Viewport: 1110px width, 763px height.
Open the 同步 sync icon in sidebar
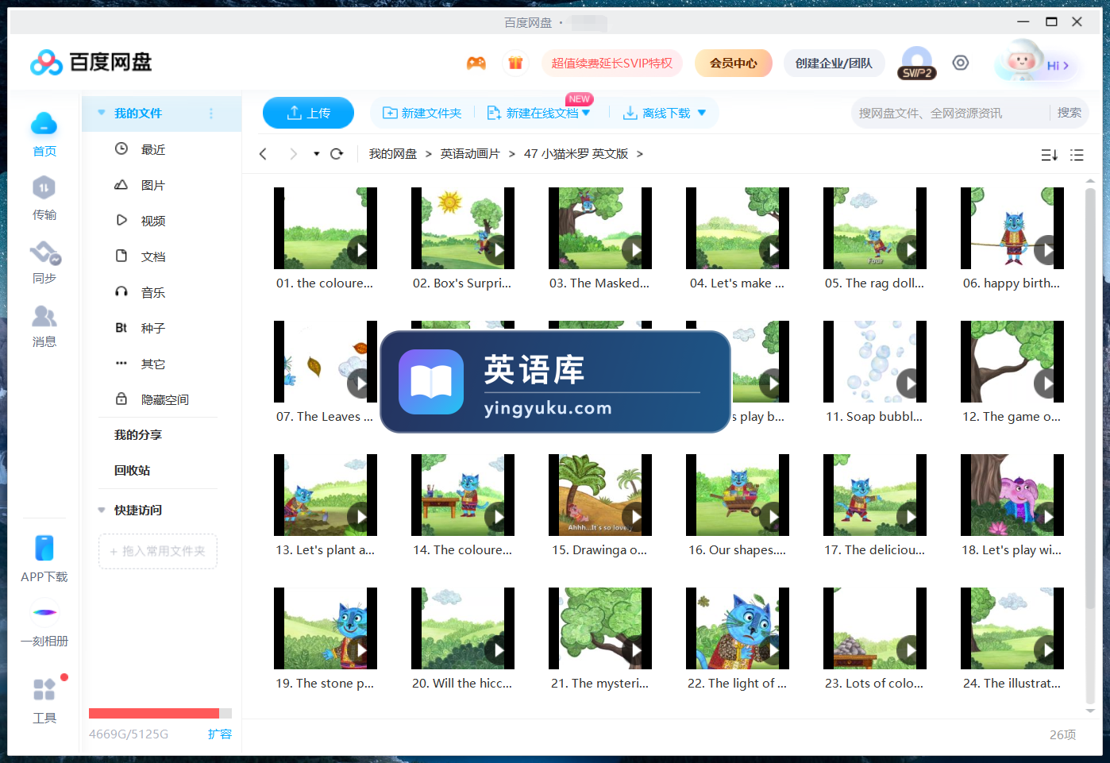click(45, 252)
